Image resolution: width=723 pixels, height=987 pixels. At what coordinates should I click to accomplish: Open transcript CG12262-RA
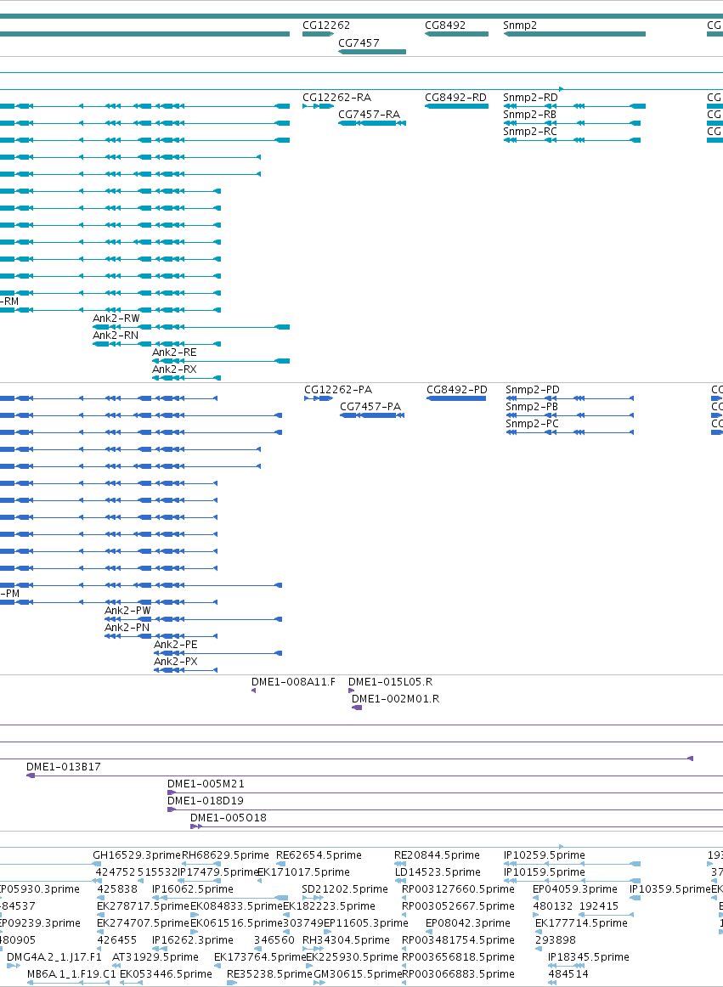[337, 98]
